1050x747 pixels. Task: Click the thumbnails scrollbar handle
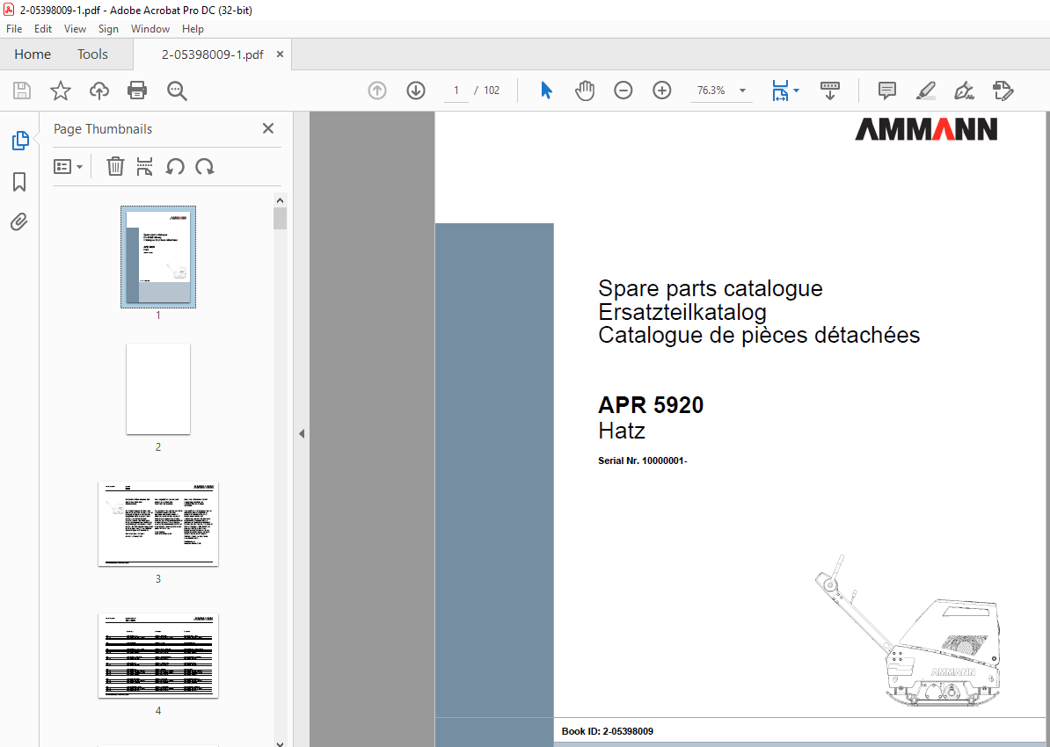click(x=280, y=218)
